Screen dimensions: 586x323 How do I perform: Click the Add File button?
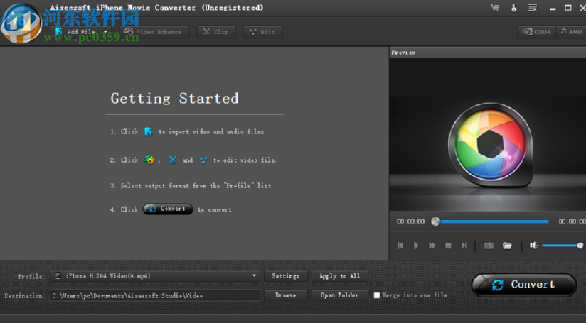[x=75, y=32]
